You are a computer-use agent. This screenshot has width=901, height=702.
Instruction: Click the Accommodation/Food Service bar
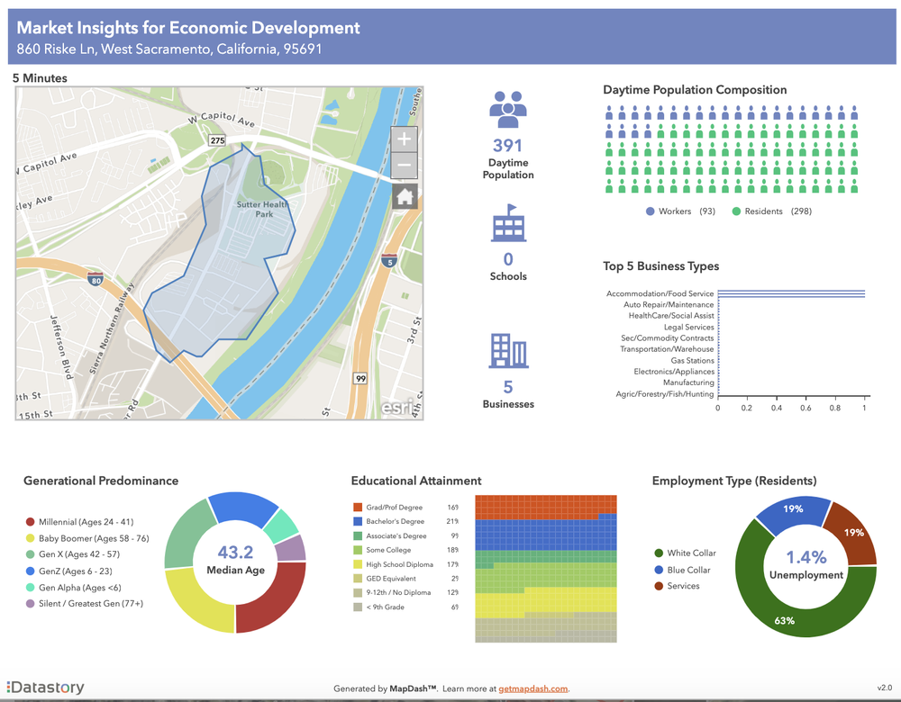pos(793,292)
